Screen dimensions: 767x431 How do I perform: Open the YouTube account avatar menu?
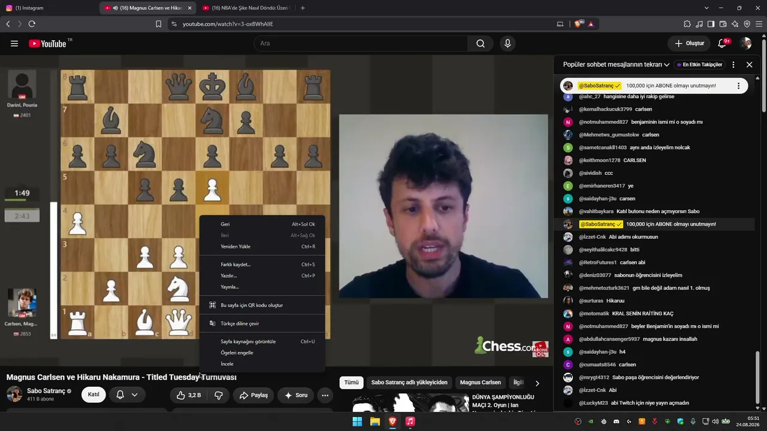[x=745, y=43]
